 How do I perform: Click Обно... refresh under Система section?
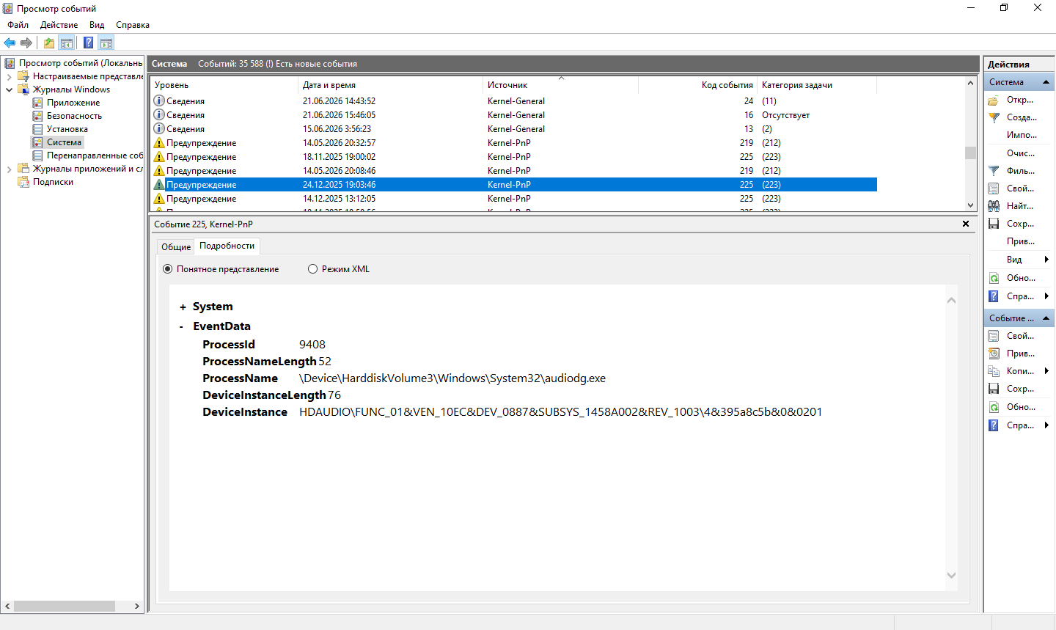click(1019, 278)
